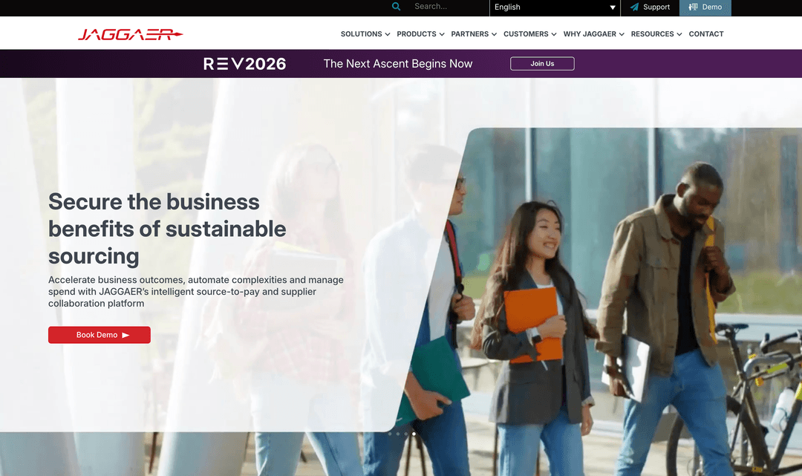802x476 pixels.
Task: Show the Why JAGGAER submenu
Action: click(x=594, y=34)
